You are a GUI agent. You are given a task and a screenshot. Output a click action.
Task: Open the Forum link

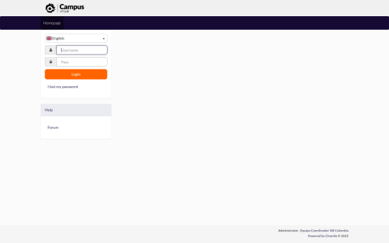(53, 128)
